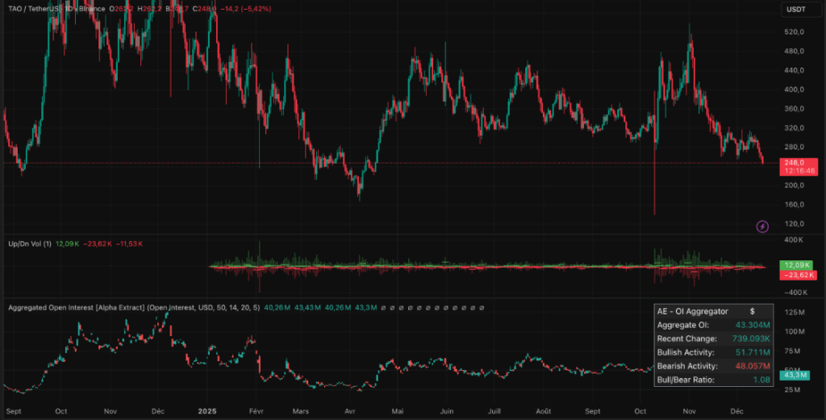Click the Bullish Activity value 51.711M
Screen dimensions: 826x420
(x=753, y=352)
